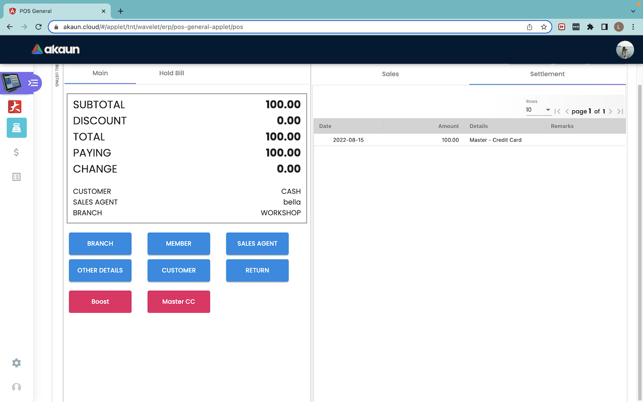Click the 100.00 settlement amount cell
Image resolution: width=643 pixels, height=402 pixels.
point(450,140)
